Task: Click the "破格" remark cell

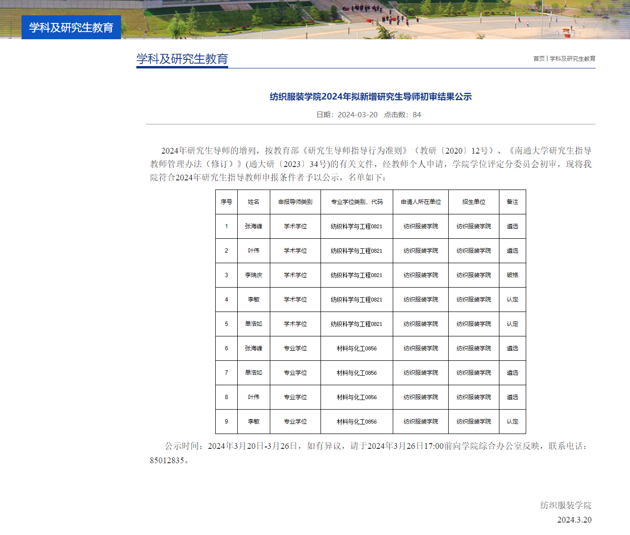Action: click(512, 275)
